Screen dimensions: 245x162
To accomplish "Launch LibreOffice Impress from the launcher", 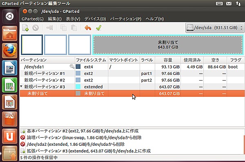I will coord(10,102).
